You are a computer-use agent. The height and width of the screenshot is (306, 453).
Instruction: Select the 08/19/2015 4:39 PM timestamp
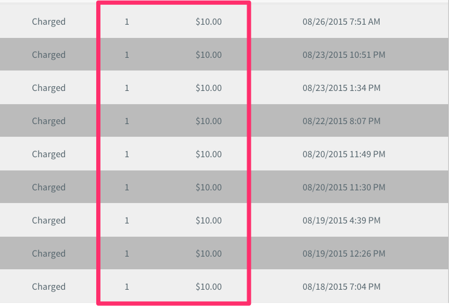click(x=342, y=220)
